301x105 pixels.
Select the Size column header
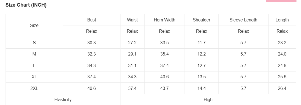(x=34, y=26)
